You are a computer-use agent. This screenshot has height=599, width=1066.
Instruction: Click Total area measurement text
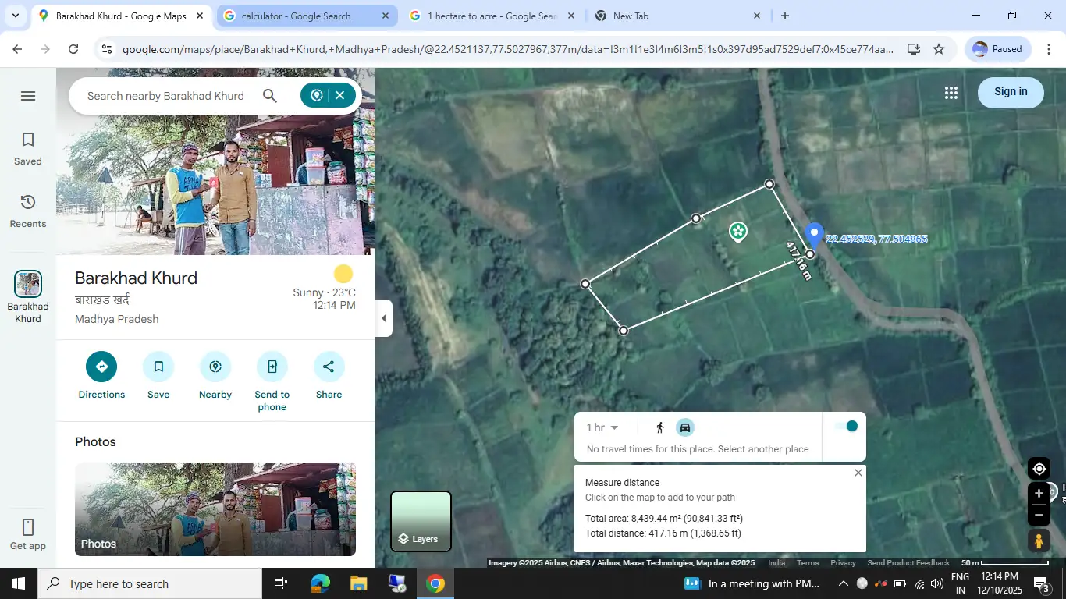pyautogui.click(x=664, y=519)
